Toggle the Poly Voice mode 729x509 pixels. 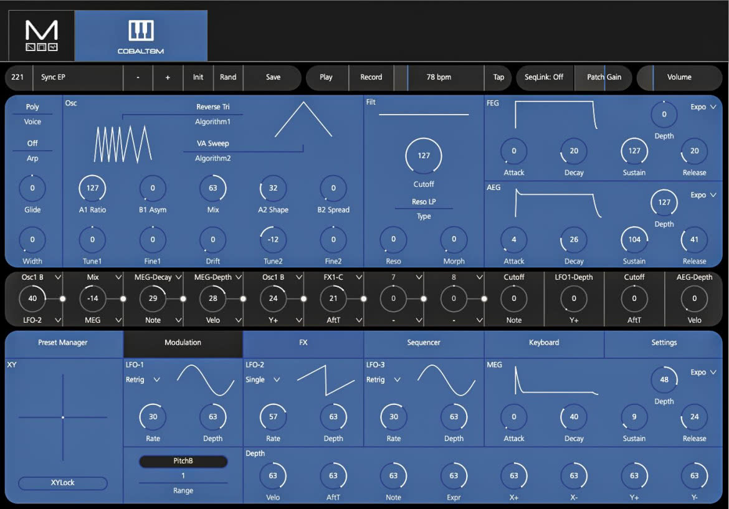coord(32,113)
